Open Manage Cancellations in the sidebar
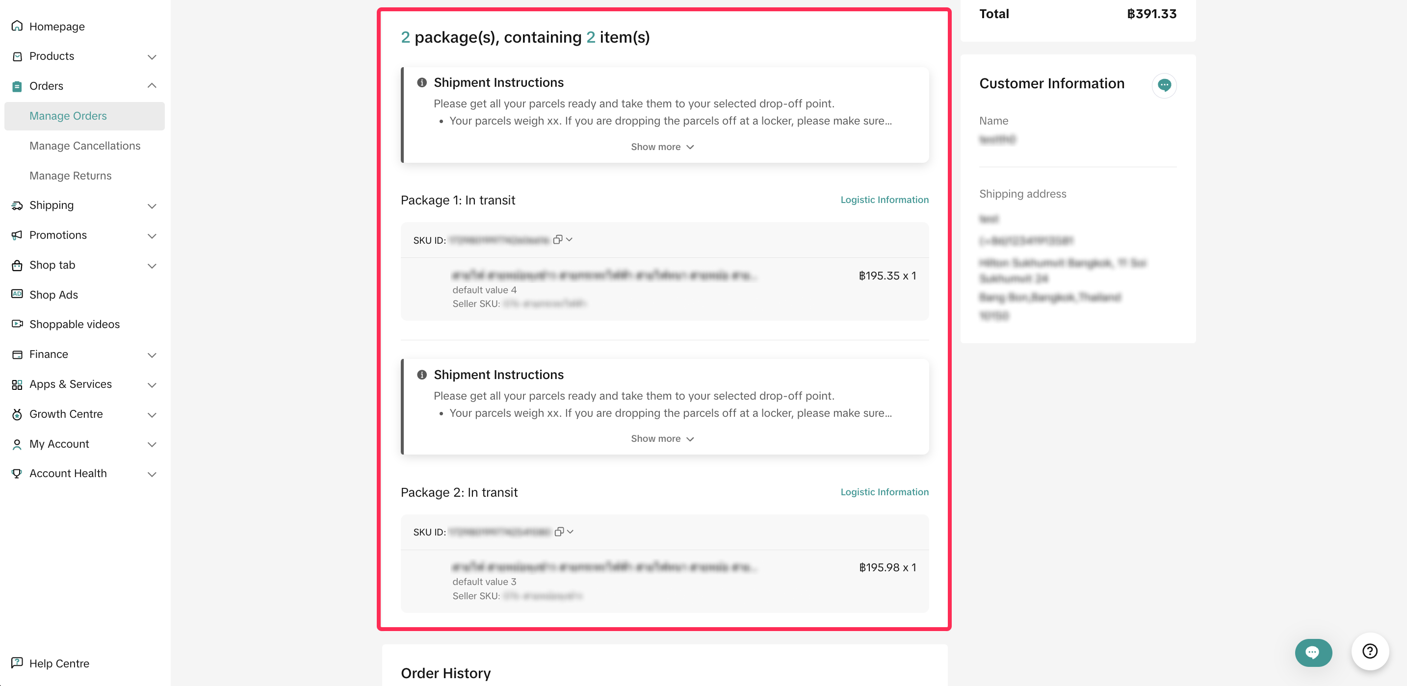The width and height of the screenshot is (1407, 686). pyautogui.click(x=85, y=146)
